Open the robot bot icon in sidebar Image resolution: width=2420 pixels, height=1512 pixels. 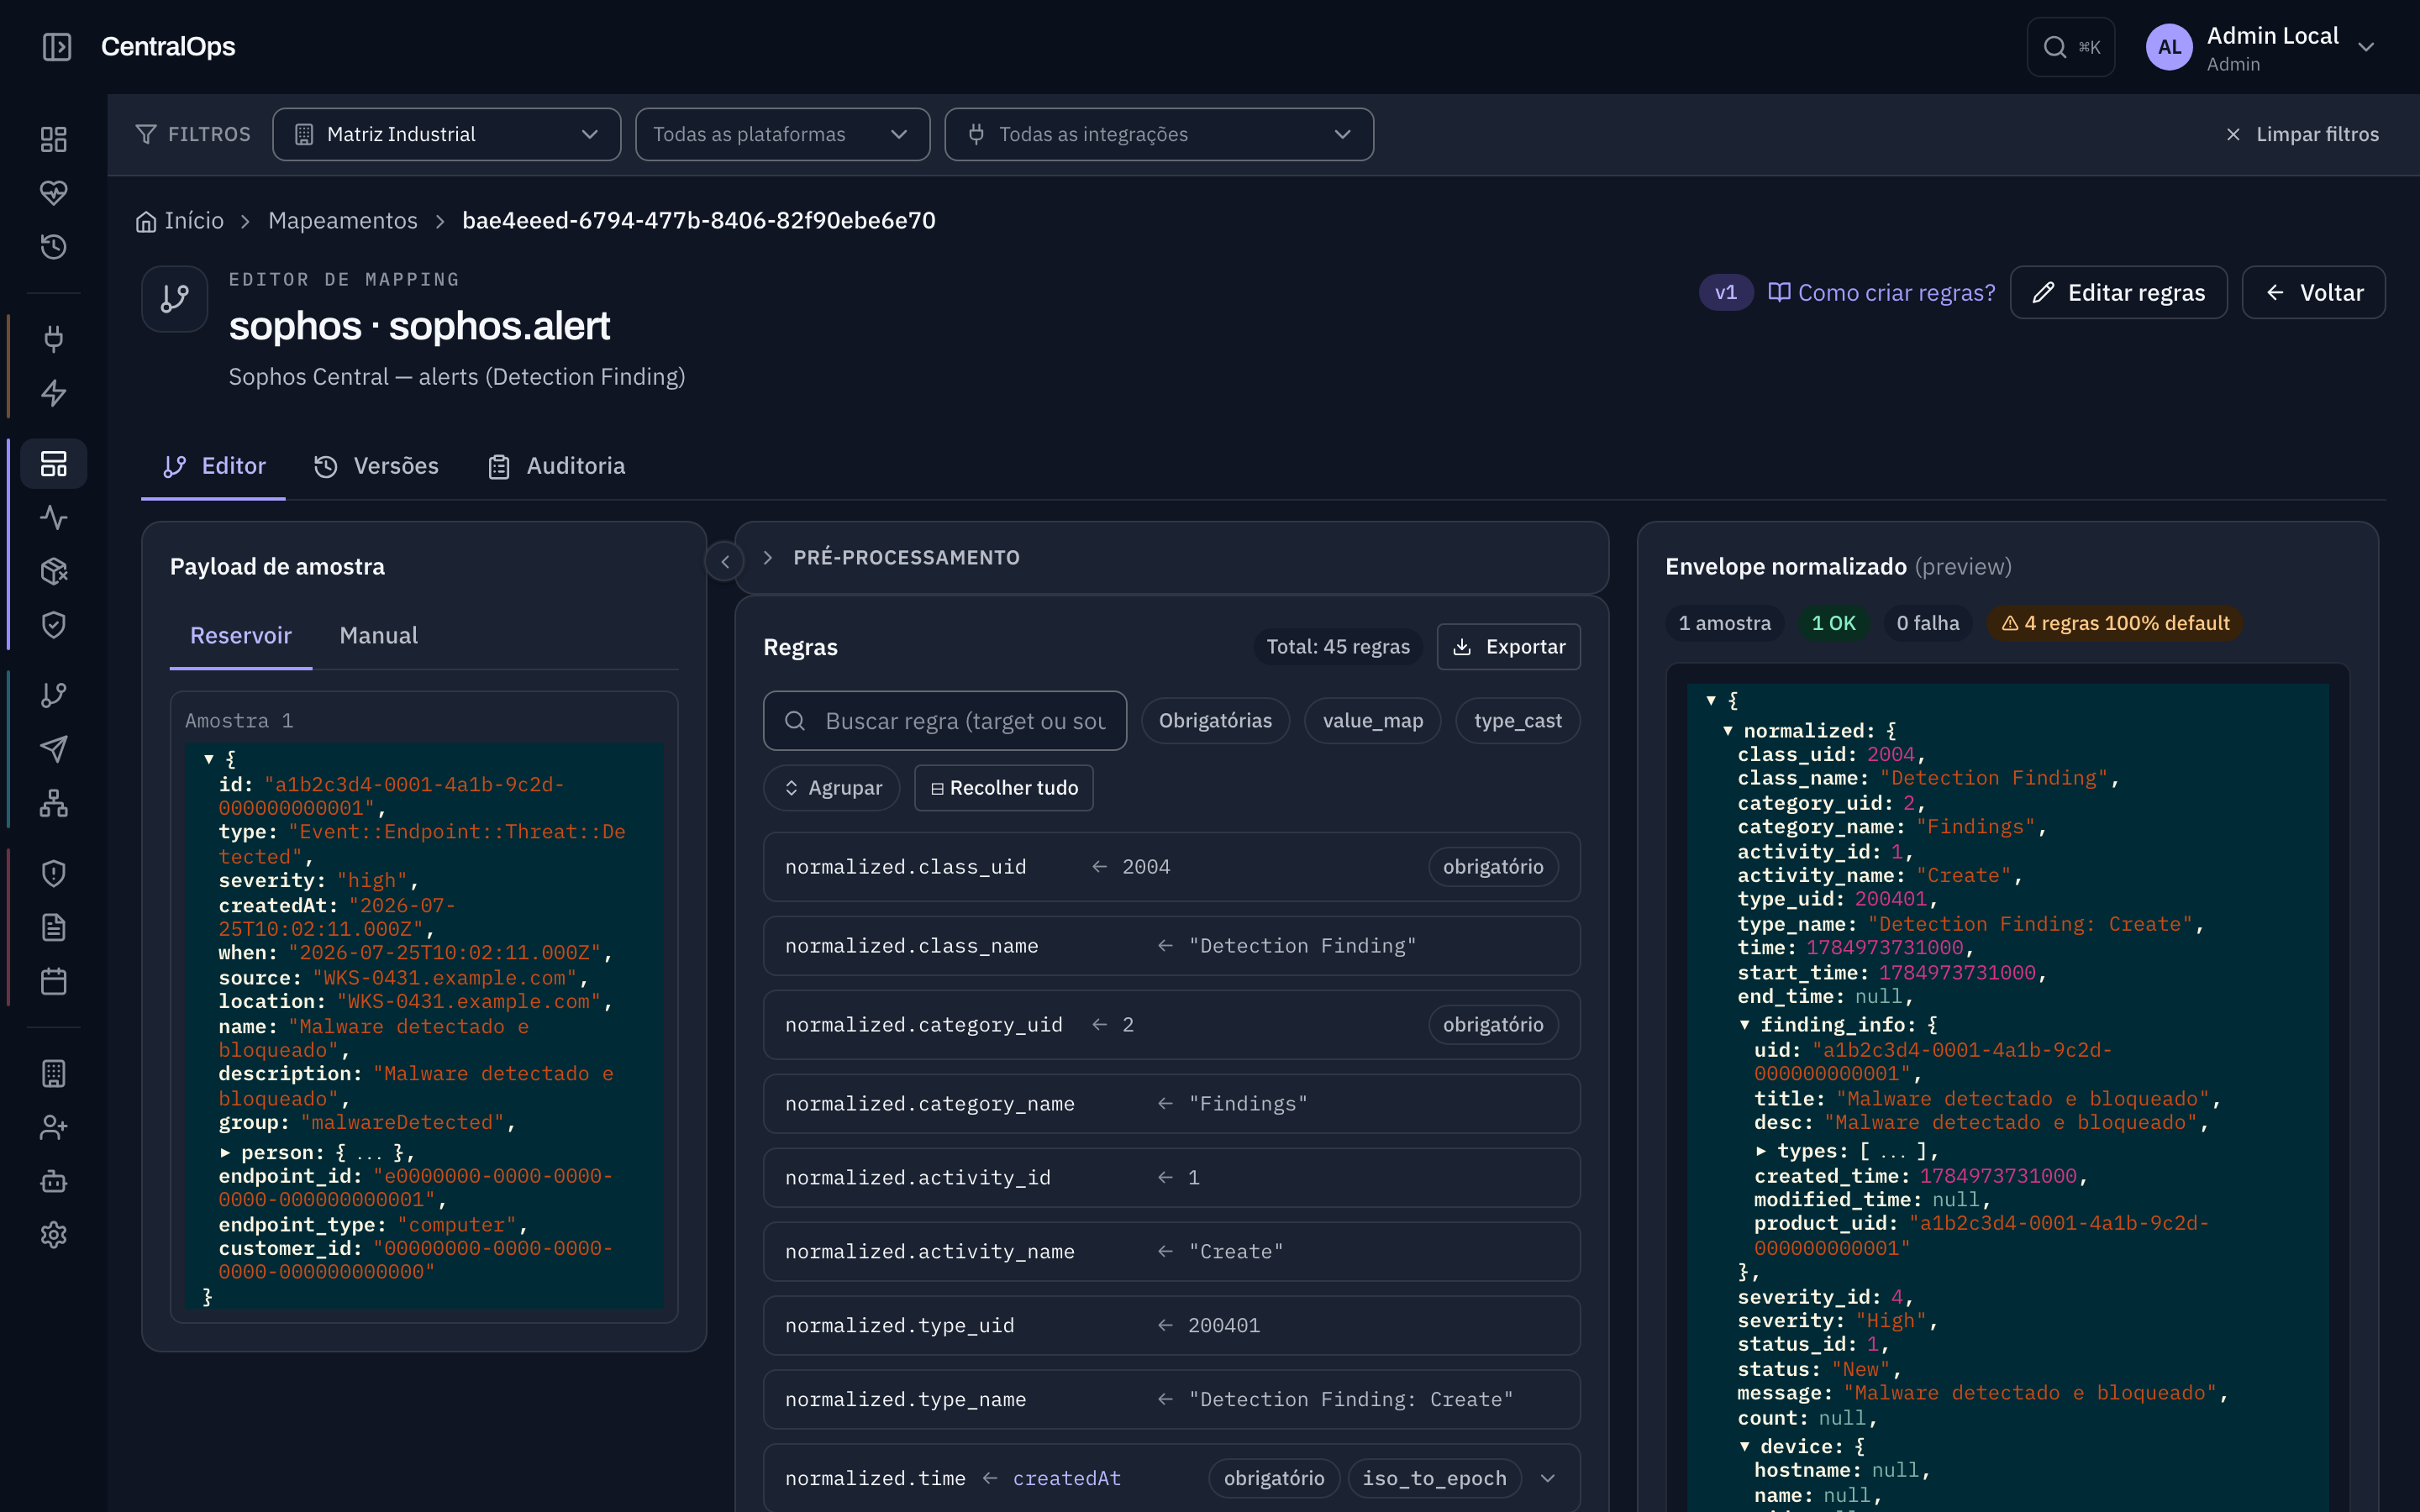click(54, 1182)
